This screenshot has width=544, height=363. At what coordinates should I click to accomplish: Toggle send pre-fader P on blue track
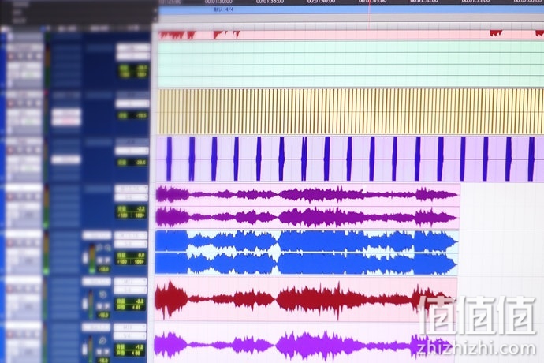point(107,260)
